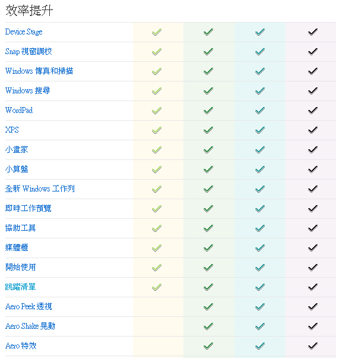Open the 小畫家 link
This screenshot has height=358, width=339.
point(17,149)
